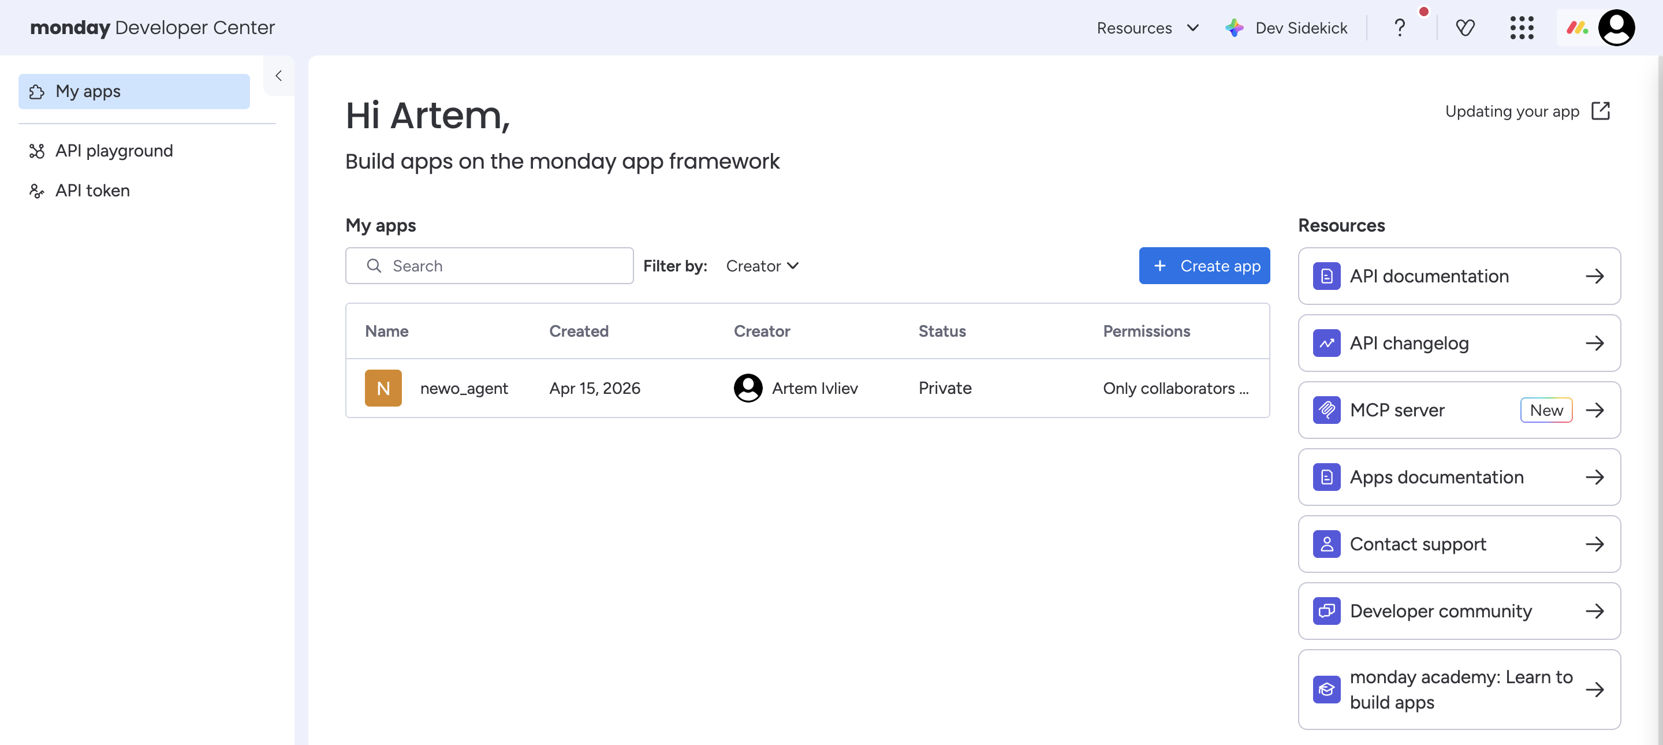Open Dev Sidekick assistant
The image size is (1663, 745).
pyautogui.click(x=1287, y=28)
